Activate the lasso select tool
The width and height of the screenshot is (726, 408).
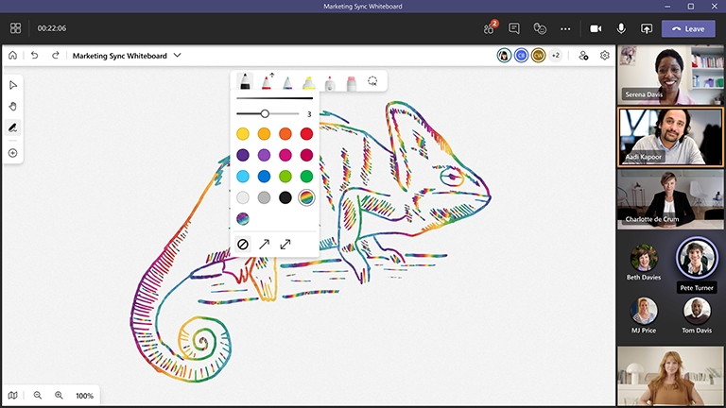coord(372,82)
